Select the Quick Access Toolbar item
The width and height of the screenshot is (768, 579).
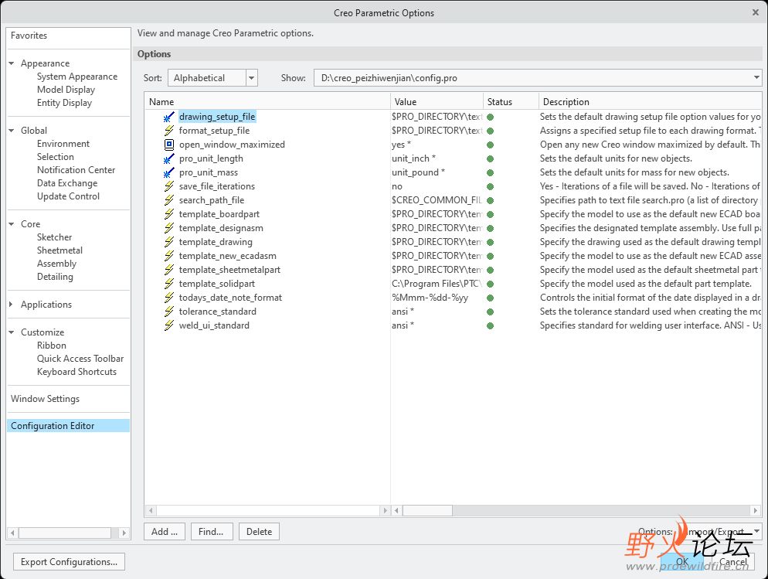(x=80, y=359)
